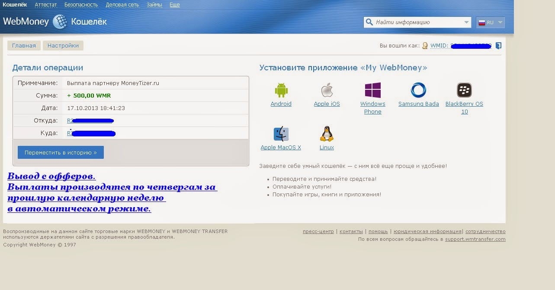Image resolution: width=555 pixels, height=290 pixels.
Task: Open the Samsung Bada text link
Action: tap(419, 104)
